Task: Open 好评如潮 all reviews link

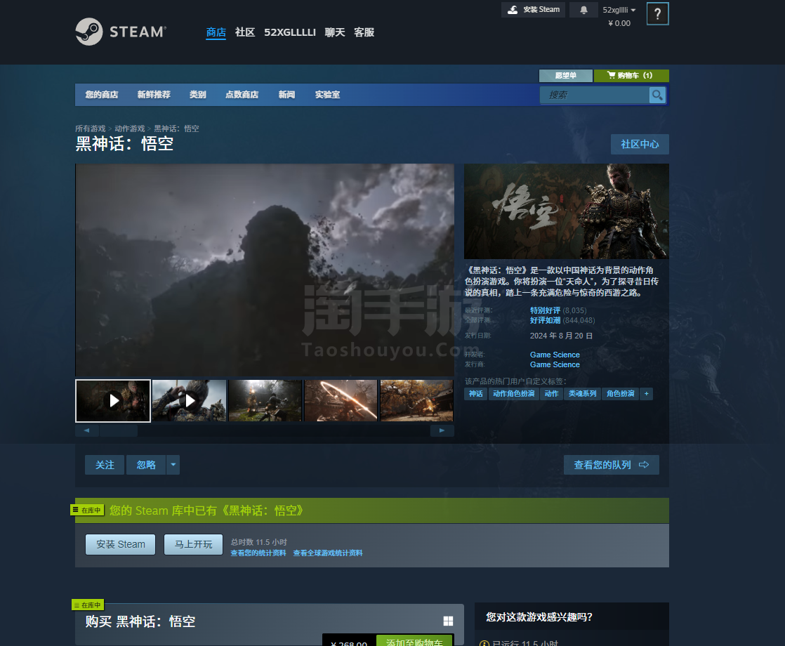Action: tap(545, 320)
